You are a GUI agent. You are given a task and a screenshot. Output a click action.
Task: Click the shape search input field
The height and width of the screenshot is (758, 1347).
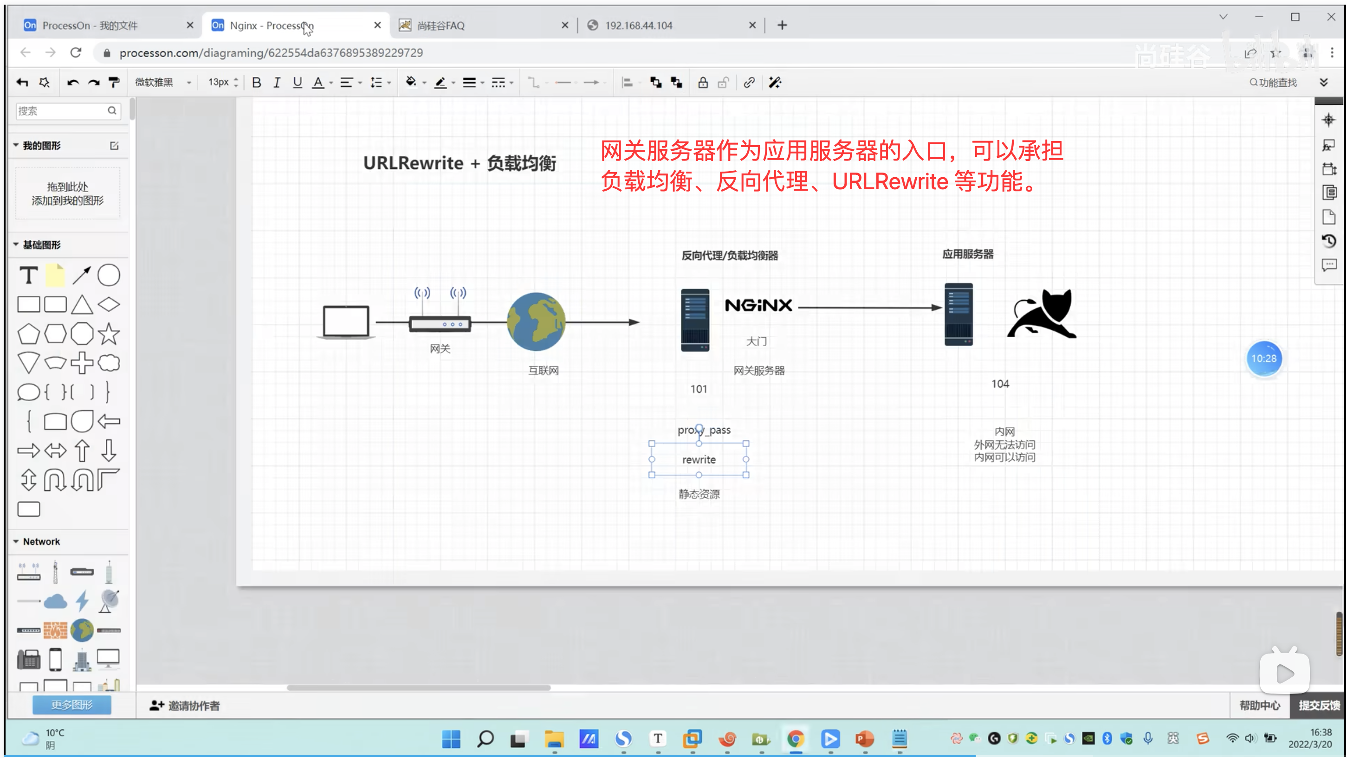coord(62,110)
